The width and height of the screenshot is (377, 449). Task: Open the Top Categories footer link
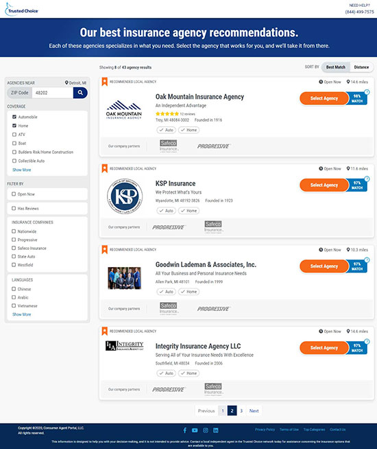[314, 430]
